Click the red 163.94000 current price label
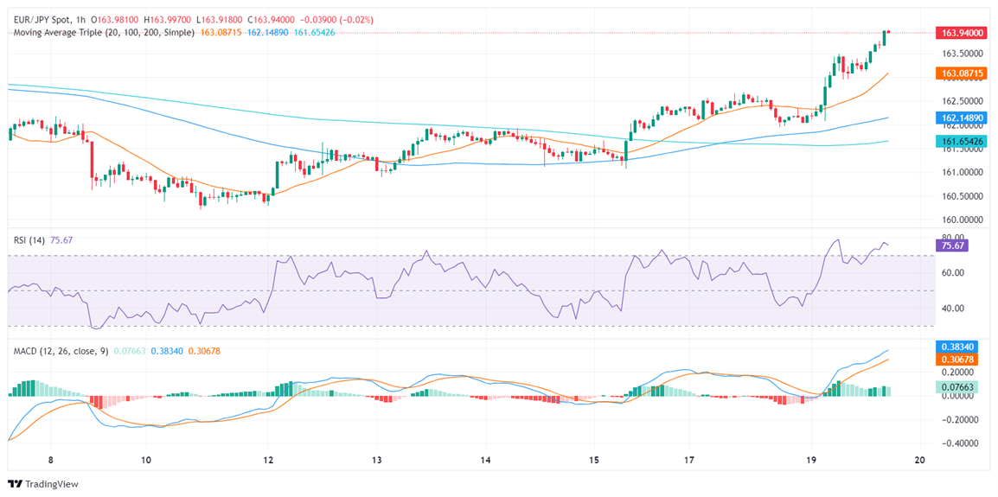The image size is (998, 497). pyautogui.click(x=962, y=33)
